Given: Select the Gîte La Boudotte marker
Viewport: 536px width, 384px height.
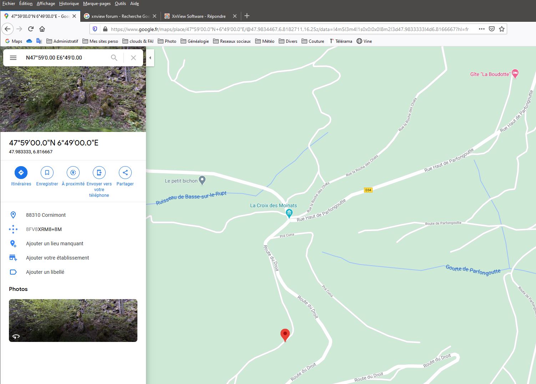Looking at the screenshot, I should (x=515, y=74).
